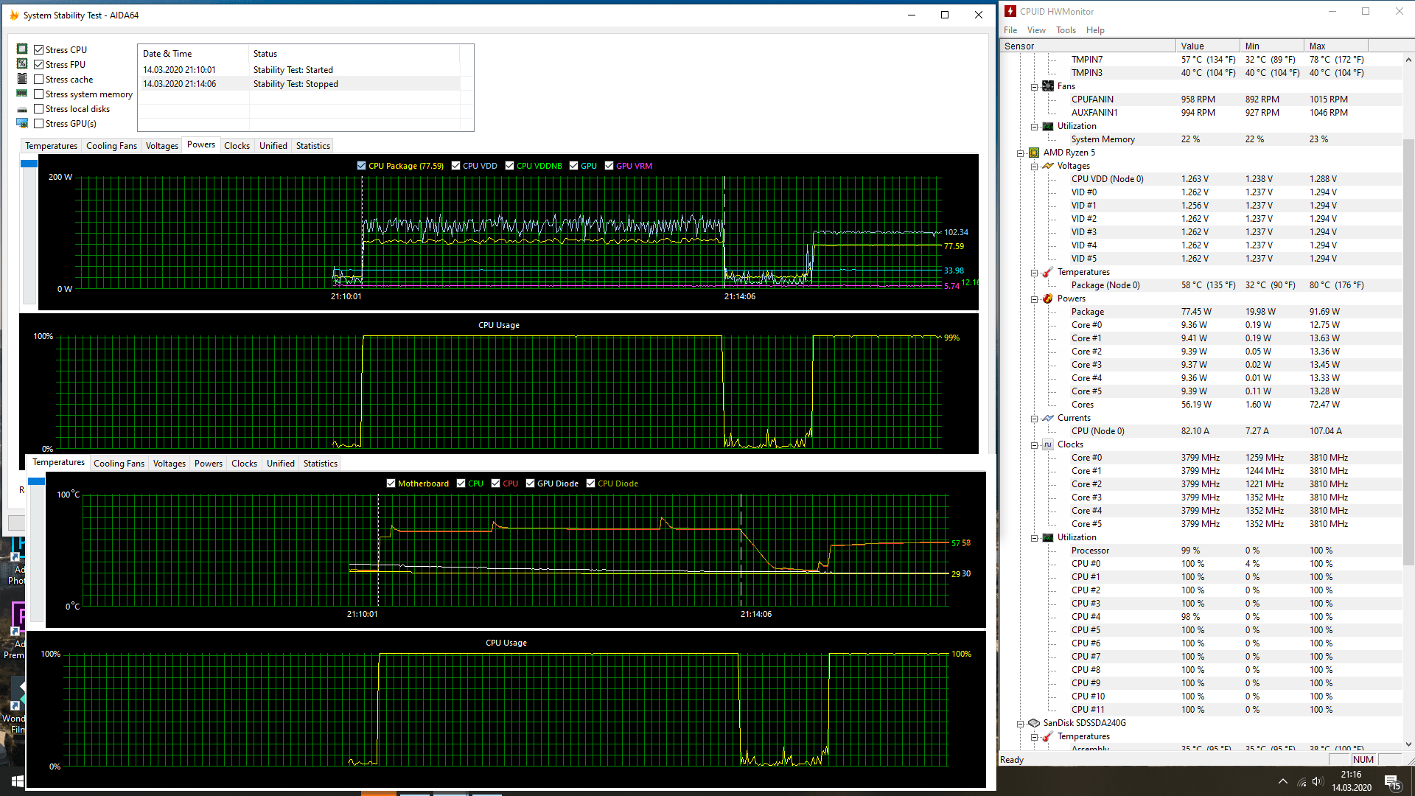The width and height of the screenshot is (1415, 796).
Task: Click the Stress system memory RAM icon
Action: pyautogui.click(x=22, y=94)
